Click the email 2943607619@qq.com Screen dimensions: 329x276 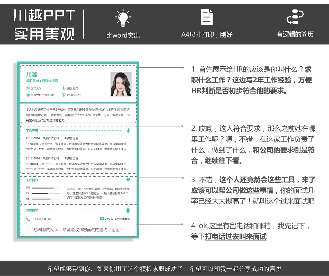coord(117,219)
